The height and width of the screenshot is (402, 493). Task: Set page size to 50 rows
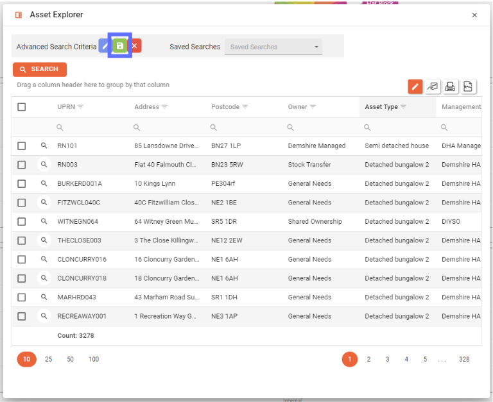pos(70,360)
